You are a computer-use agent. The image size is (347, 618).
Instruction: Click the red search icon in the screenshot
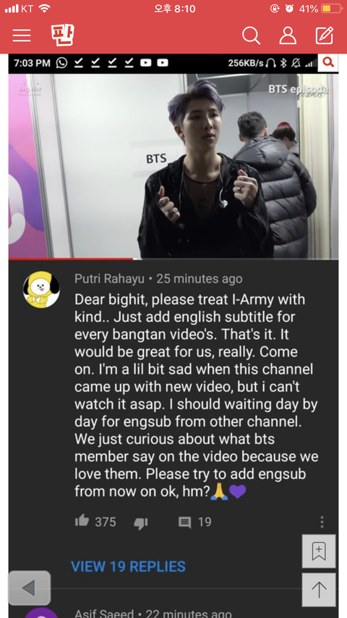point(328,62)
